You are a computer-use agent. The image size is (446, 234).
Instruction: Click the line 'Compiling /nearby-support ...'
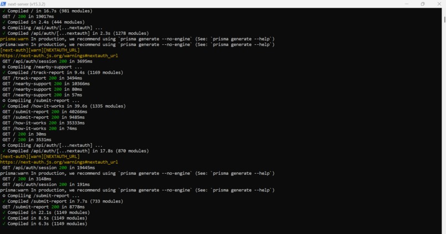tap(42, 67)
